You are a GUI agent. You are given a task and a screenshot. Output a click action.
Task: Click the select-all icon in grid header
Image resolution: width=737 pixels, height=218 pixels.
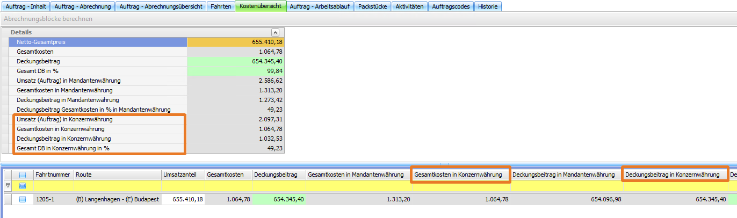[23, 175]
